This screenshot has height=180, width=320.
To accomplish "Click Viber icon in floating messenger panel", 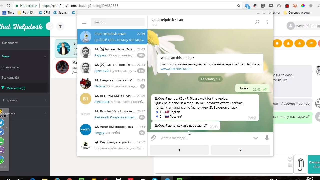I will pyautogui.click(x=1, y=150).
